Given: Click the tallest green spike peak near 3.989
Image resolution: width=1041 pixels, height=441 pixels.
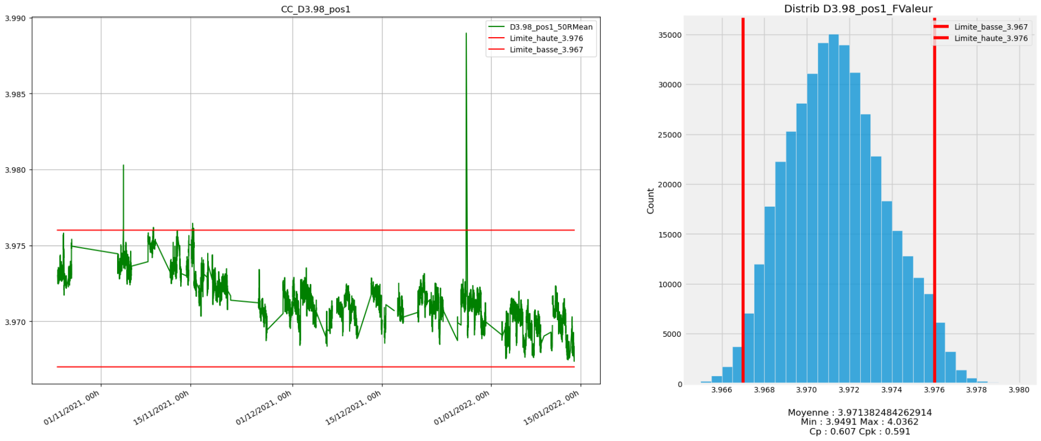Looking at the screenshot, I should tap(466, 34).
